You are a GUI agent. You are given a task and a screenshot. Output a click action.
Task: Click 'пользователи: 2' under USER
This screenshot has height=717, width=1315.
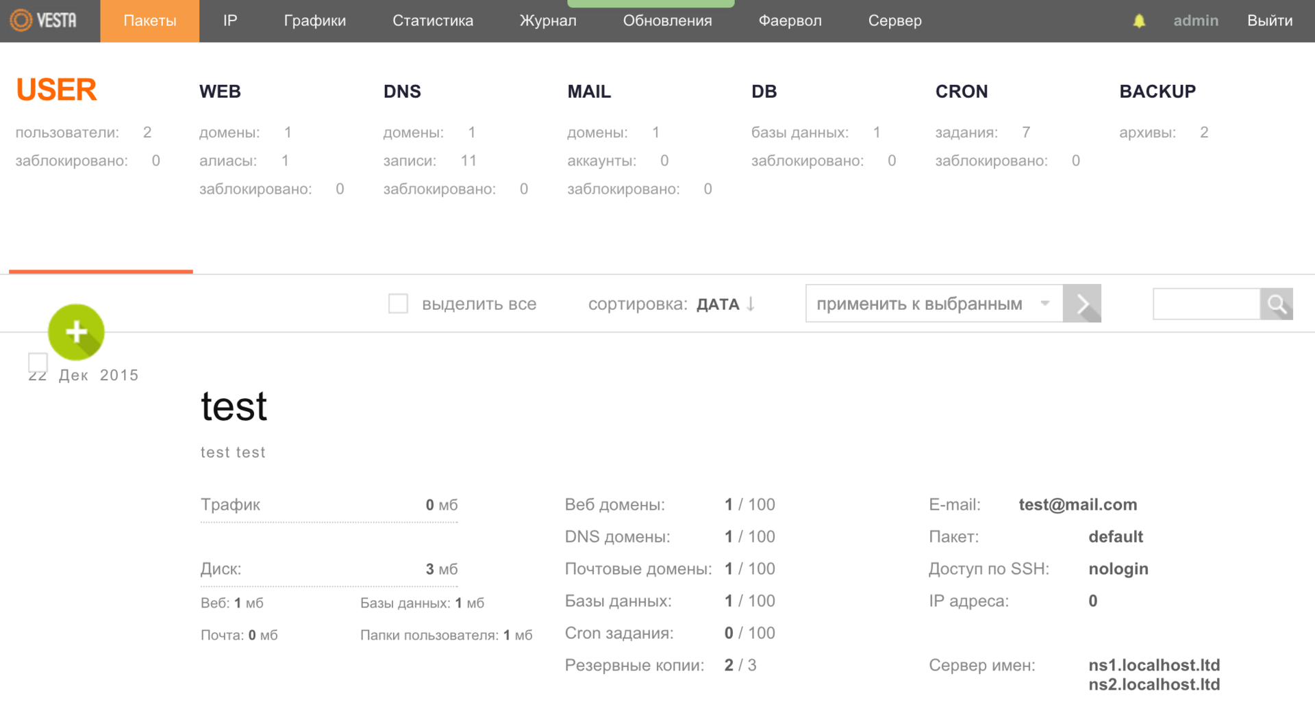84,133
